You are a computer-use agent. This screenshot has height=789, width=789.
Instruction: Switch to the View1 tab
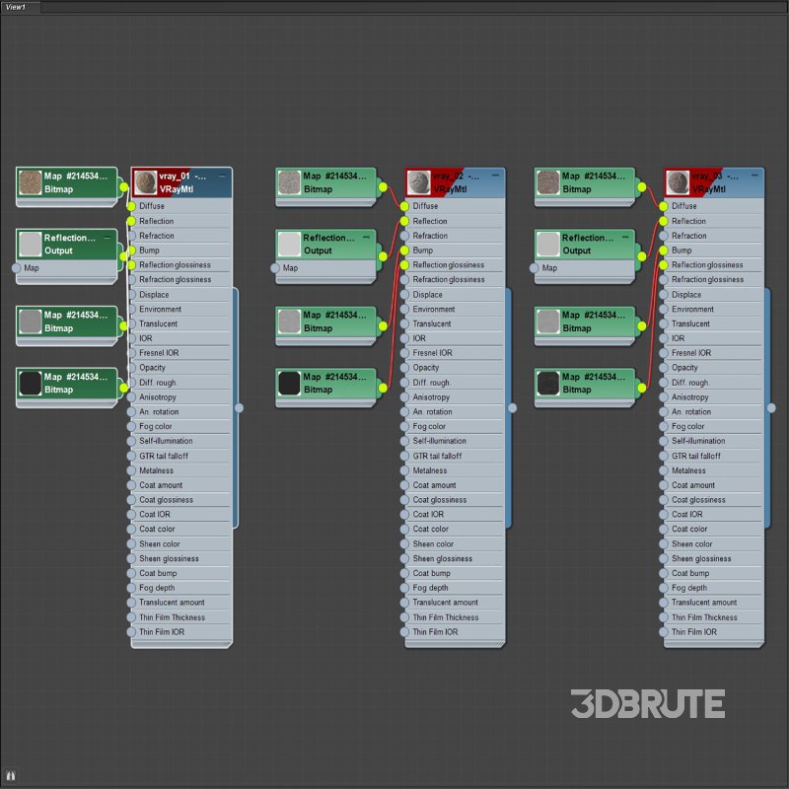coord(19,7)
